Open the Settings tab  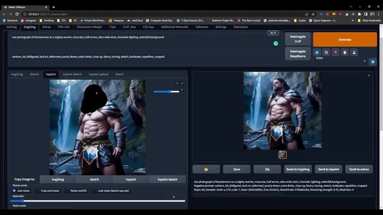(x=221, y=27)
